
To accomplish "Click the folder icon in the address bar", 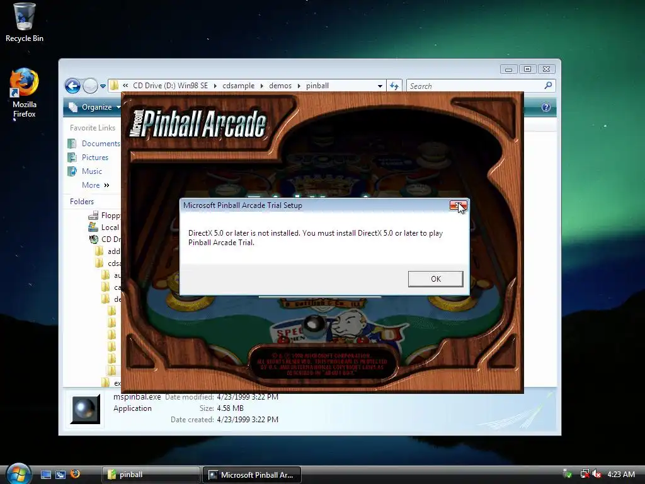I will 115,86.
